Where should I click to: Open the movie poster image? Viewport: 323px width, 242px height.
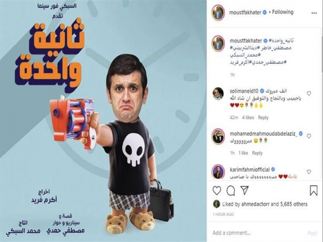coord(103,121)
